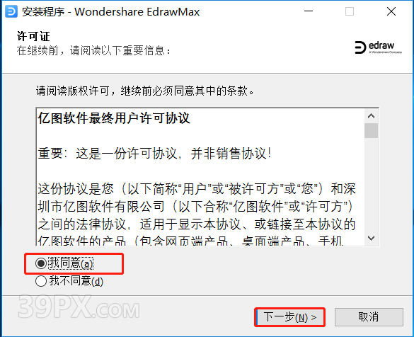The width and height of the screenshot is (414, 337).
Task: Minimize the installer window
Action: pos(309,11)
